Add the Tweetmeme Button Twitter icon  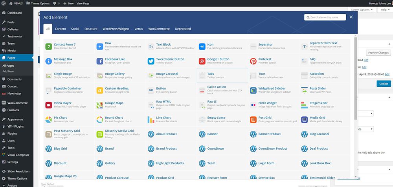coord(151,61)
